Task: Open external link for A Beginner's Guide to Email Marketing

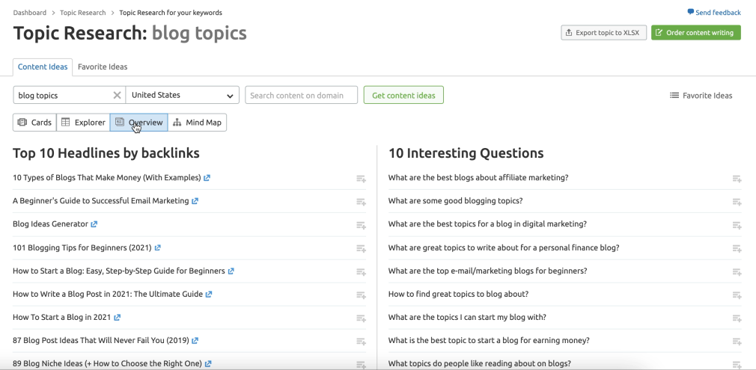Action: click(x=195, y=201)
